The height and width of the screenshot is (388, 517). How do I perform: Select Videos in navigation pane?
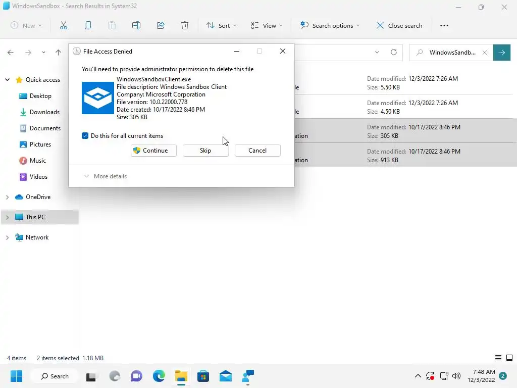[33, 176]
